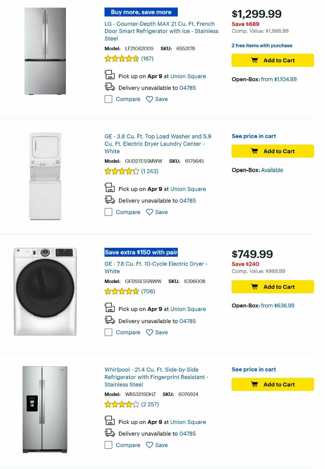Click the review count link showing (1 243)

coord(150,171)
